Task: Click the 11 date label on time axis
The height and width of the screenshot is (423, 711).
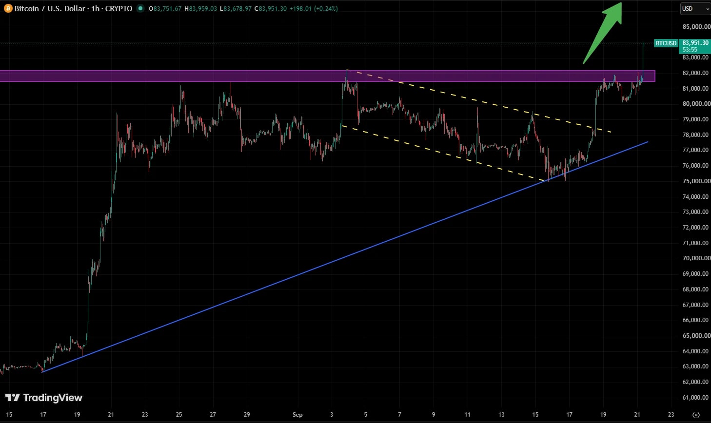Action: click(467, 415)
